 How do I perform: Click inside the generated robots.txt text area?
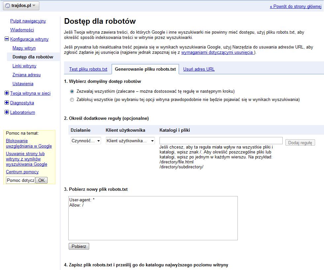(153, 218)
